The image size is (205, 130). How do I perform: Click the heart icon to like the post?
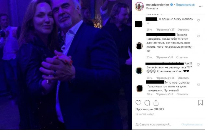point(138,103)
